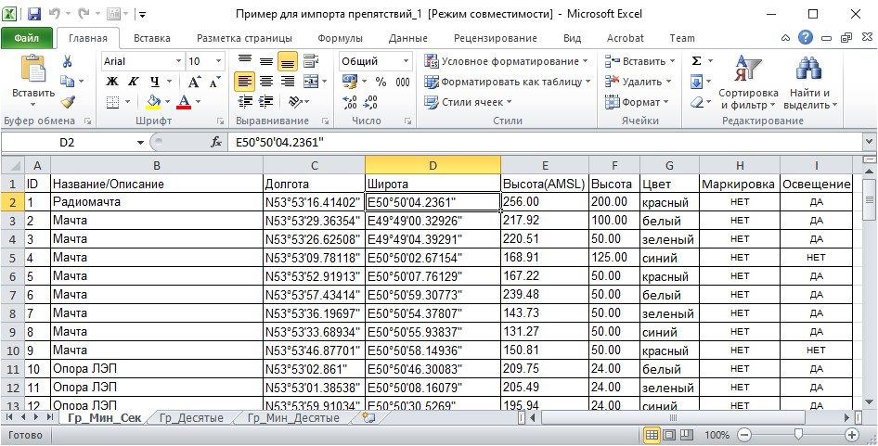Click the Save floppy disk icon
This screenshot has width=878, height=446.
click(34, 14)
